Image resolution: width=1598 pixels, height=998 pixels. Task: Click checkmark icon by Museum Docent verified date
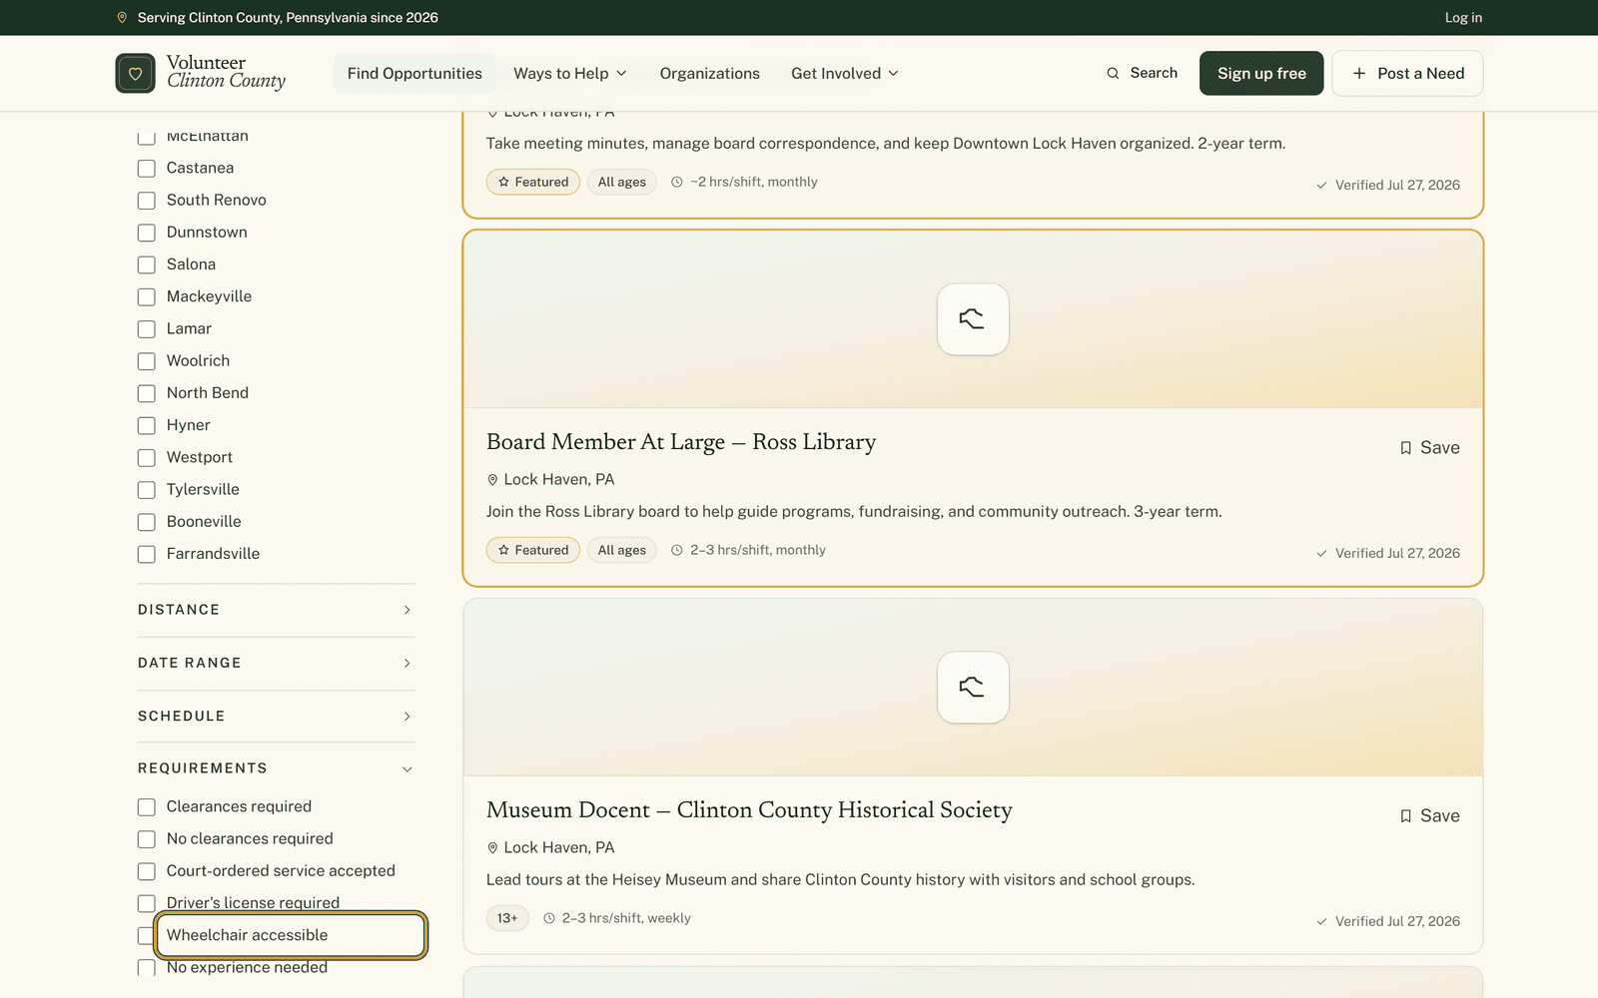1321,921
